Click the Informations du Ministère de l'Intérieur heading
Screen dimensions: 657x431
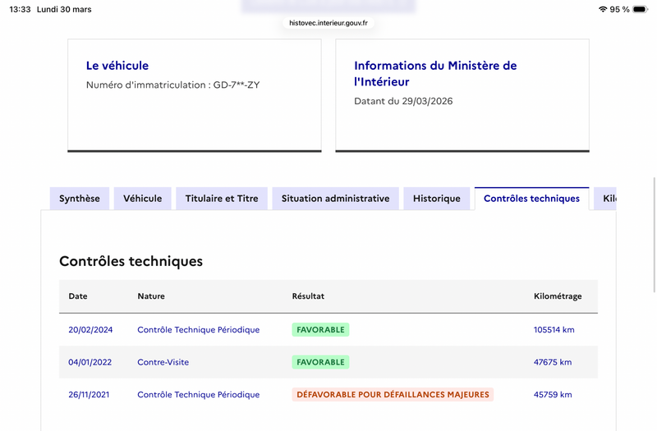(435, 74)
